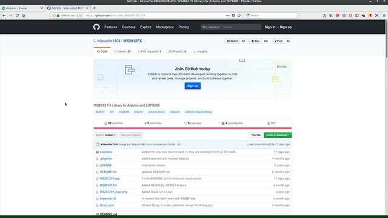Open the browser home page icon
Screen dimensions: 388x218
(24, 15)
